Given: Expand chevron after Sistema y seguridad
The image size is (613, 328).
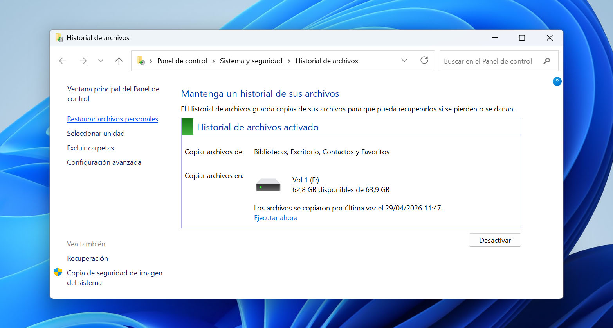Looking at the screenshot, I should [x=289, y=61].
